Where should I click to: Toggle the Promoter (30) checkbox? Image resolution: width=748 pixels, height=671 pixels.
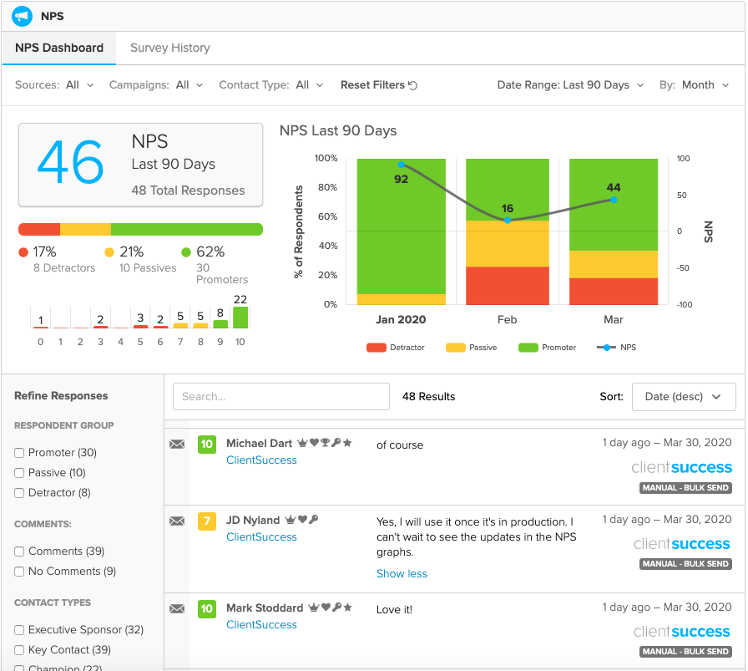click(19, 453)
